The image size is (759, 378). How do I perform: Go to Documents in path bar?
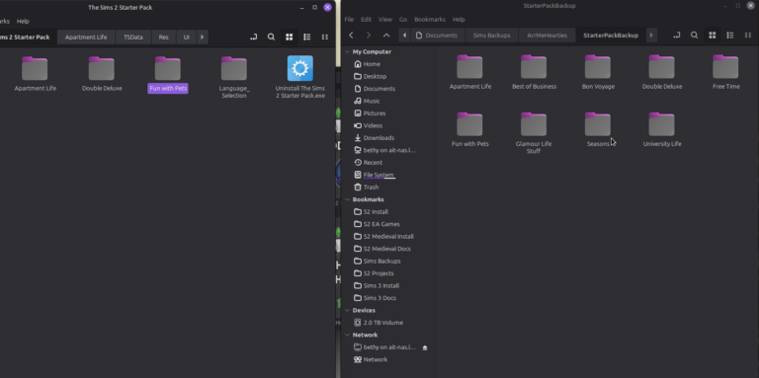pyautogui.click(x=437, y=36)
